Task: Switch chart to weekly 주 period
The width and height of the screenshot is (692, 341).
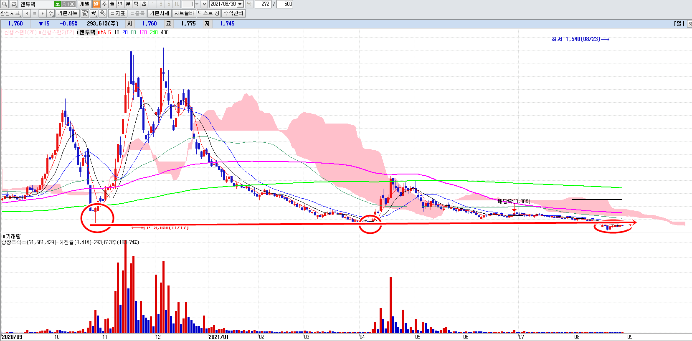Action: [x=104, y=4]
